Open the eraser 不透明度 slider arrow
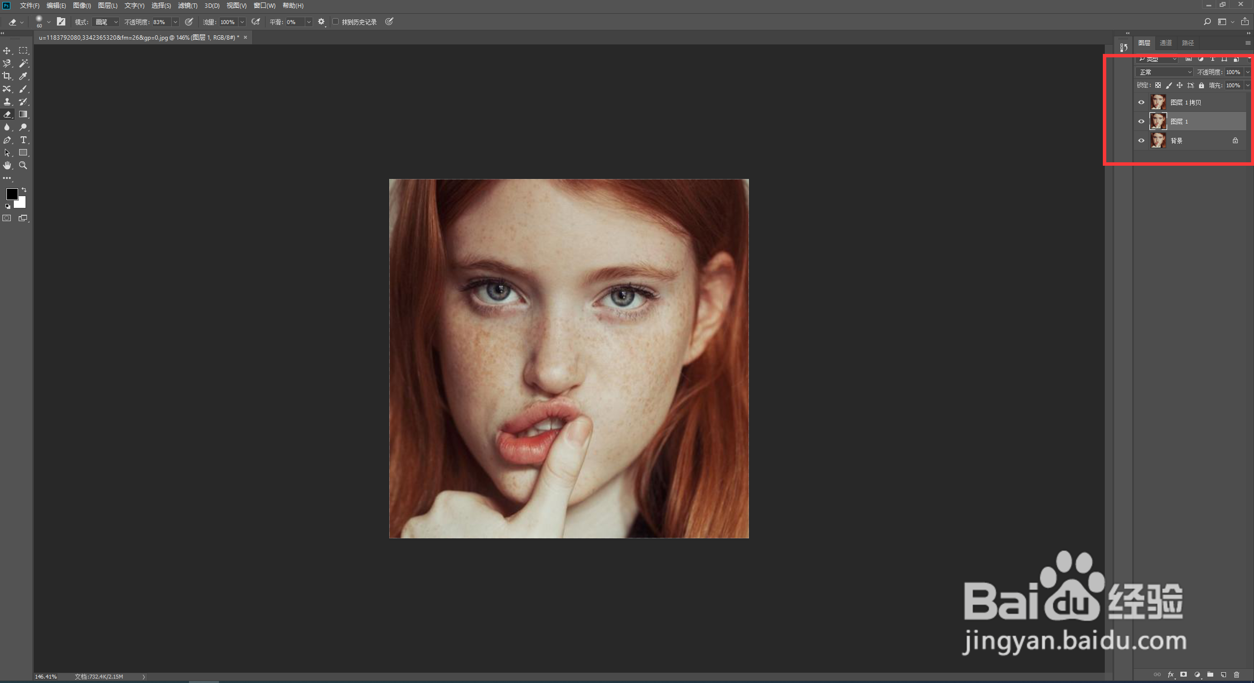 tap(175, 22)
